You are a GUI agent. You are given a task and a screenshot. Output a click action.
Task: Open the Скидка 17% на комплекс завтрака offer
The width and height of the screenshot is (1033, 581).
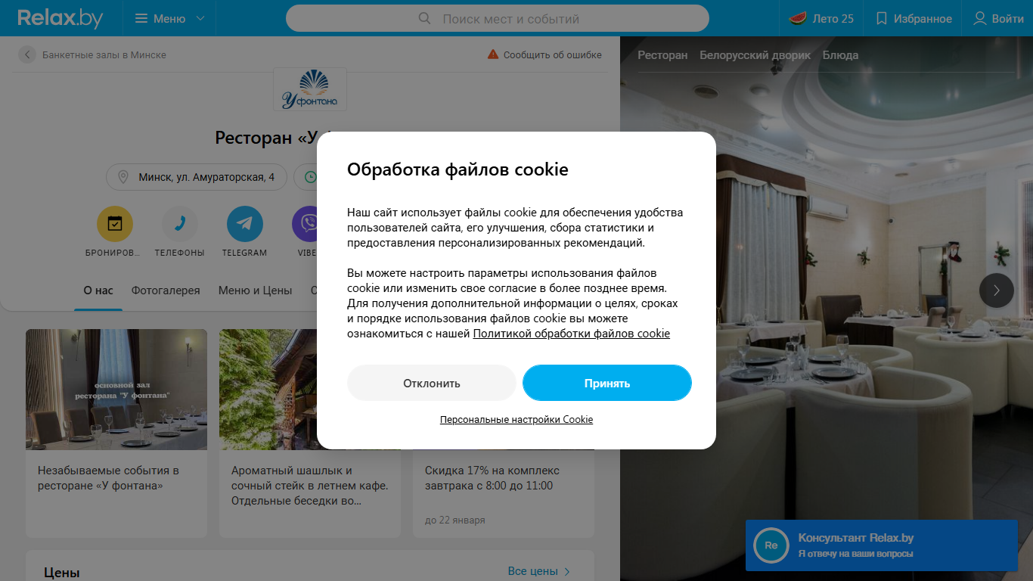[x=492, y=478]
